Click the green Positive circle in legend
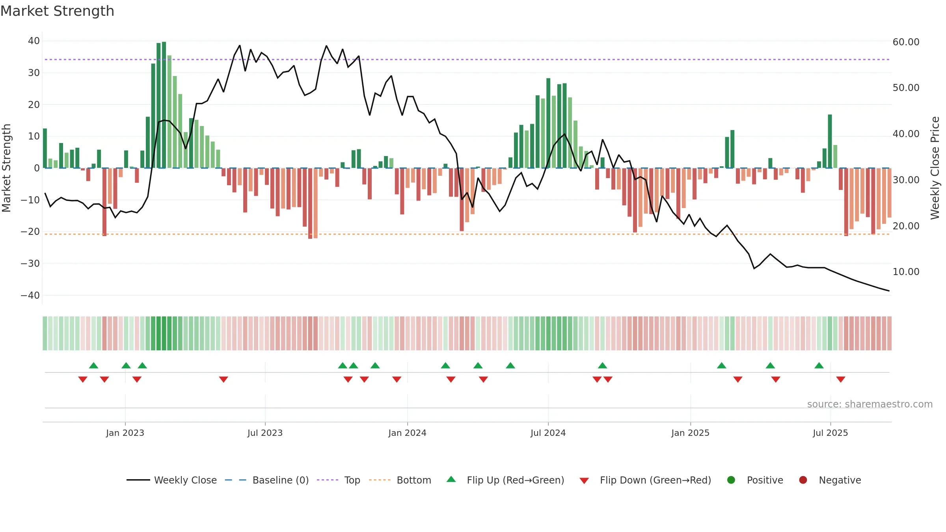 point(731,480)
